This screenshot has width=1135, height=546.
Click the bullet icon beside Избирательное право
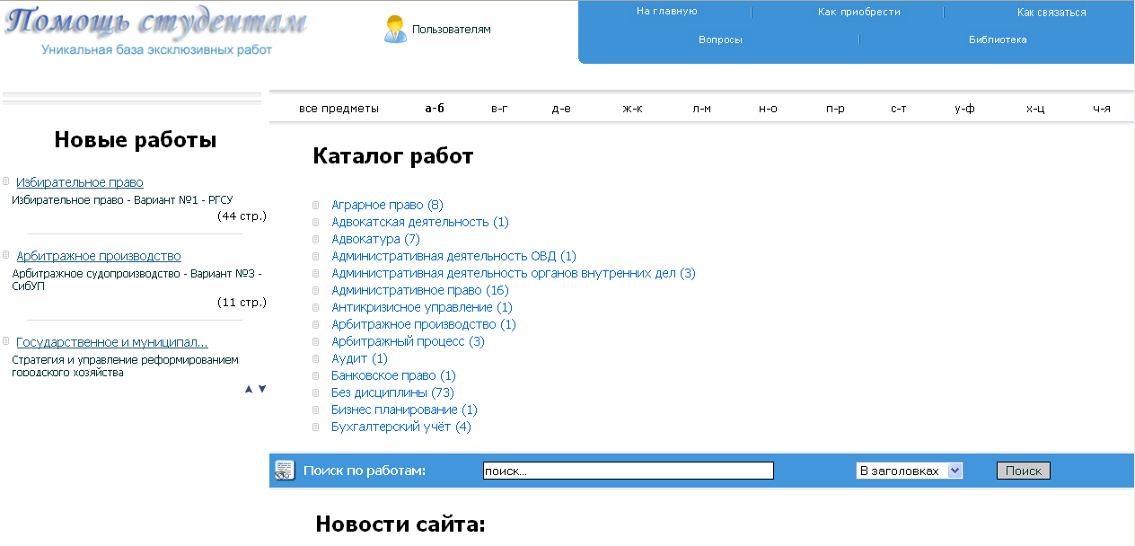coord(6,181)
